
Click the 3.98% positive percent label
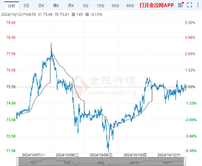190,38
